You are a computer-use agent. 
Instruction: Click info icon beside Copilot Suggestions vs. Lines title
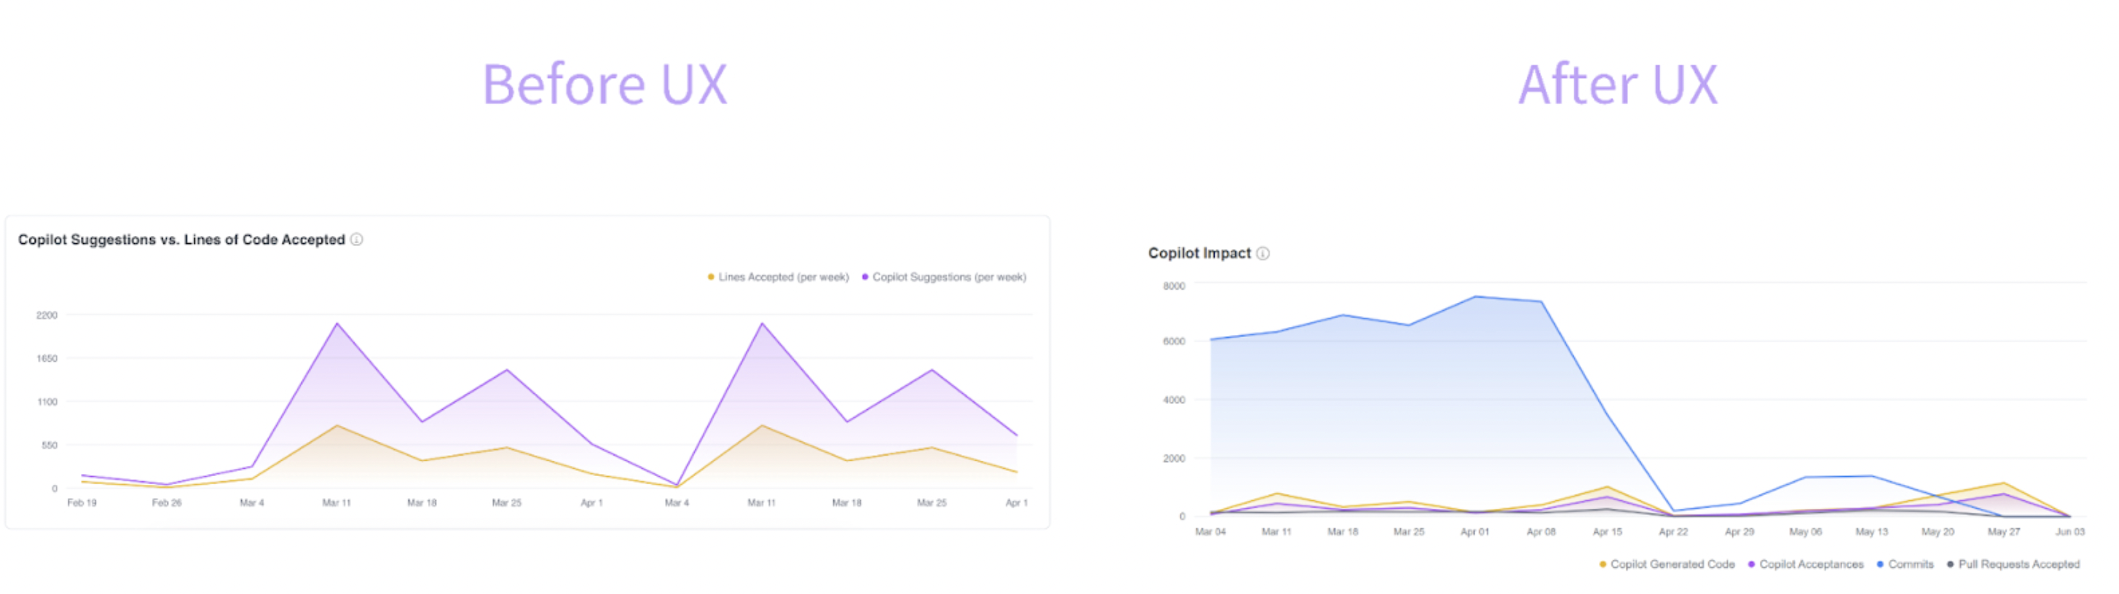[x=356, y=239]
